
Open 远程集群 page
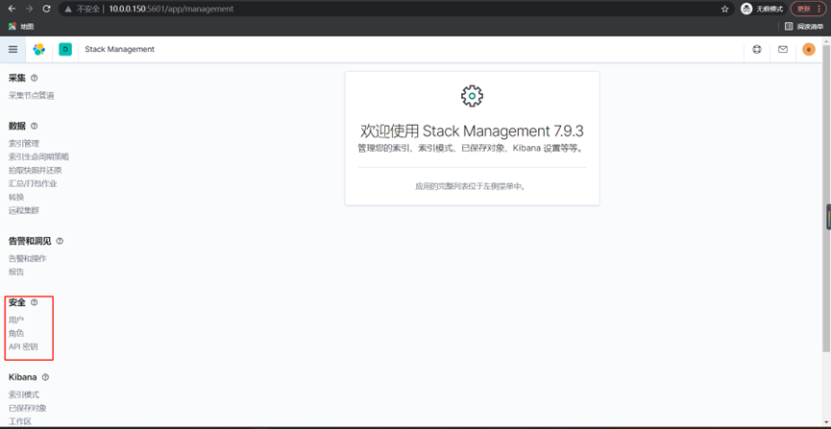(24, 210)
